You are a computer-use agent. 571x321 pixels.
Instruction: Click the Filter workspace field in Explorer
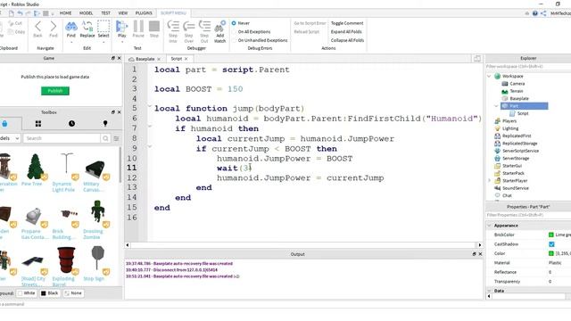coord(528,67)
